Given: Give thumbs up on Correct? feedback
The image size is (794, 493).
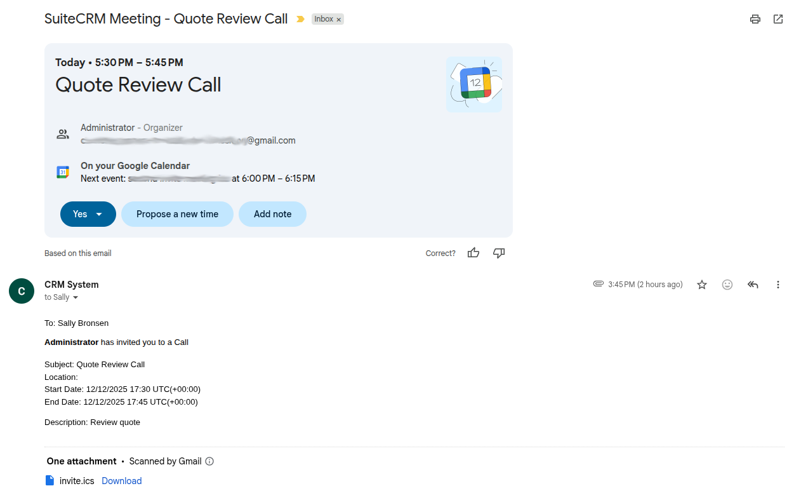Looking at the screenshot, I should point(473,253).
